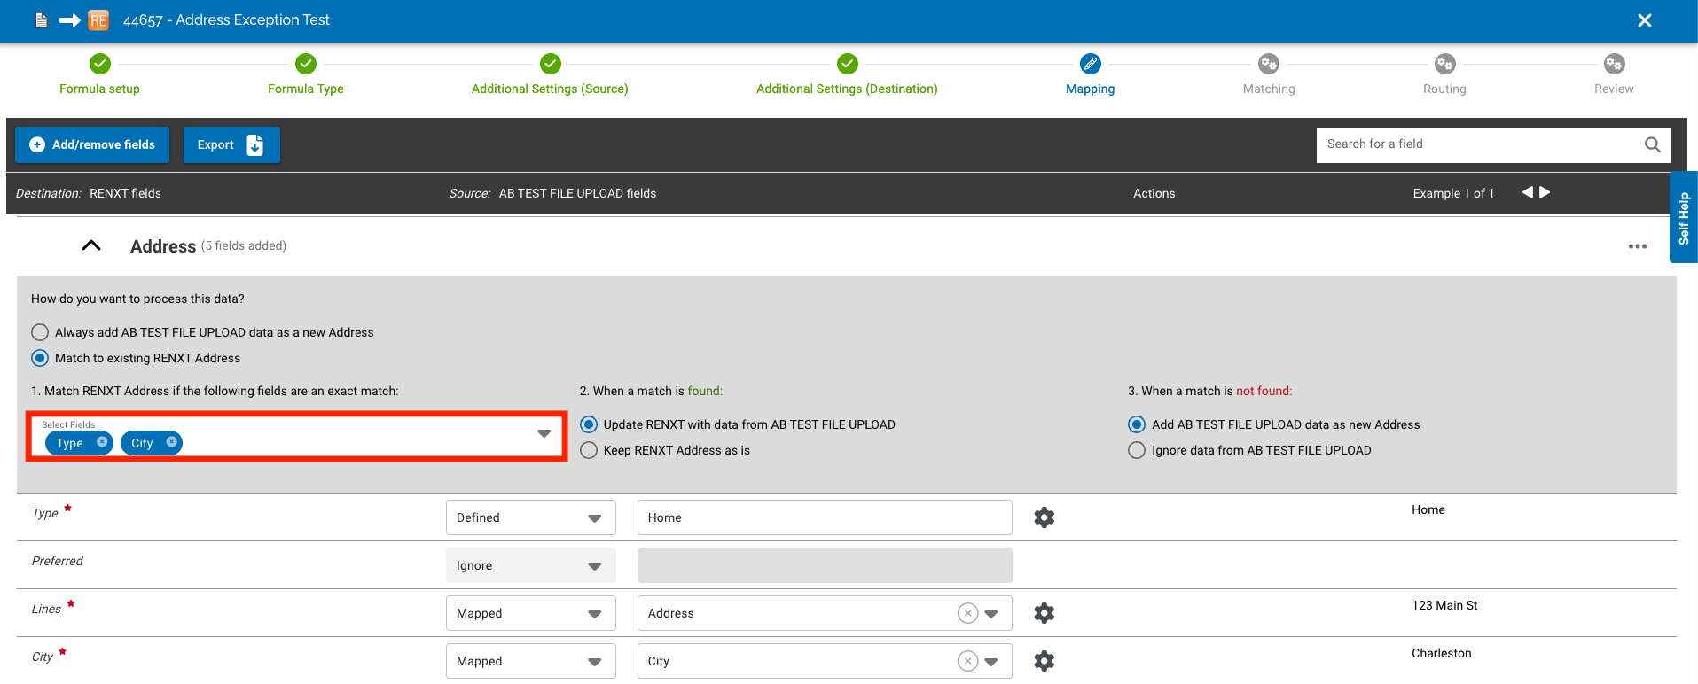This screenshot has height=684, width=1698.
Task: Select Add data as new Address option
Action: (1137, 424)
